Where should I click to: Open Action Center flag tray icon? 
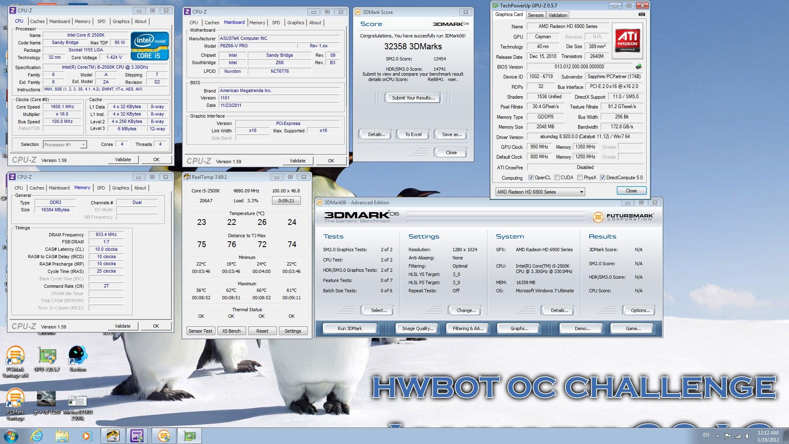(727, 436)
